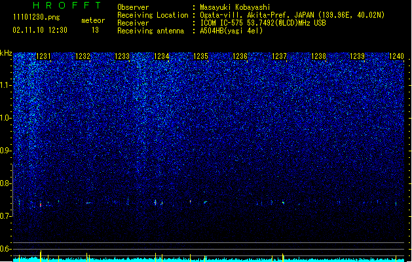This screenshot has height=262, width=412.
Task: Click the 1233 time marker
Action: [x=122, y=56]
